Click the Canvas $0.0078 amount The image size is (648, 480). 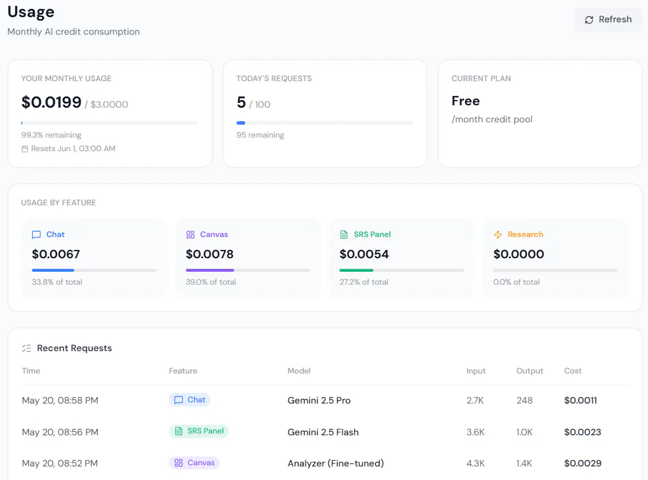tap(209, 254)
